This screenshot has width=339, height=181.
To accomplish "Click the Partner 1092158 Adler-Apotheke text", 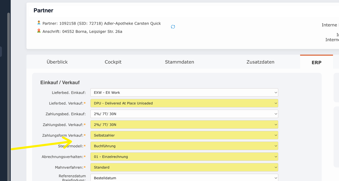I will tap(102, 23).
